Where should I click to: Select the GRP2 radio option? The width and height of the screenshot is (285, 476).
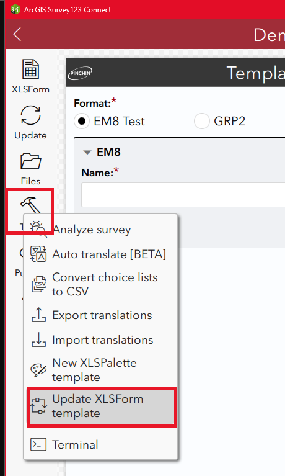point(201,121)
